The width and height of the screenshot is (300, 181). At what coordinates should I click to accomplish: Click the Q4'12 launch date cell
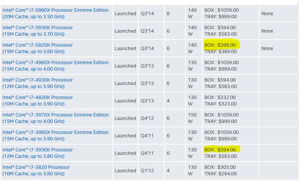147,118
